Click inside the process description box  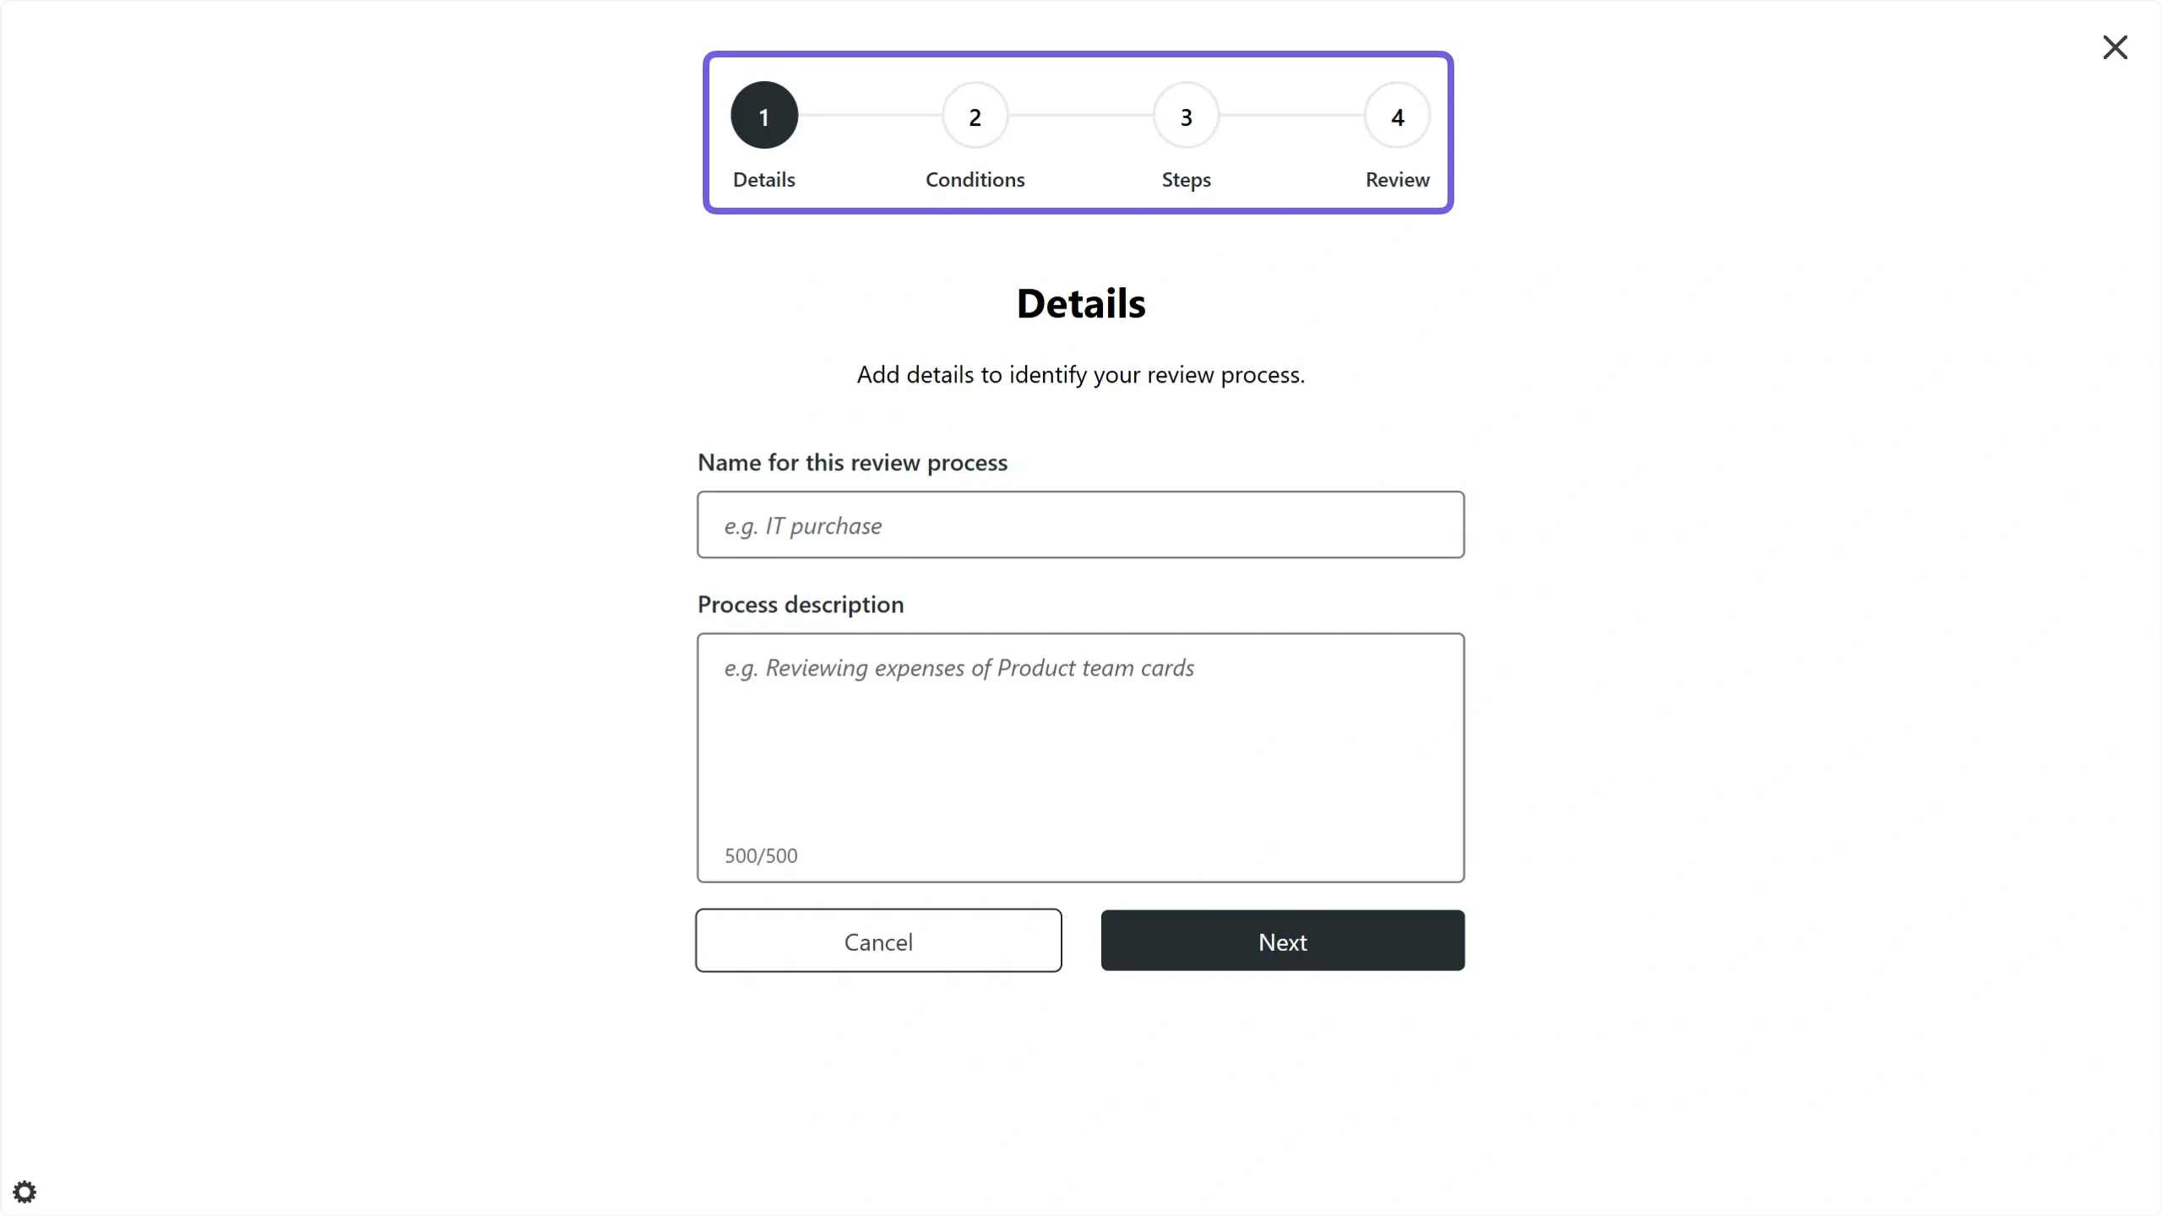tap(1080, 743)
